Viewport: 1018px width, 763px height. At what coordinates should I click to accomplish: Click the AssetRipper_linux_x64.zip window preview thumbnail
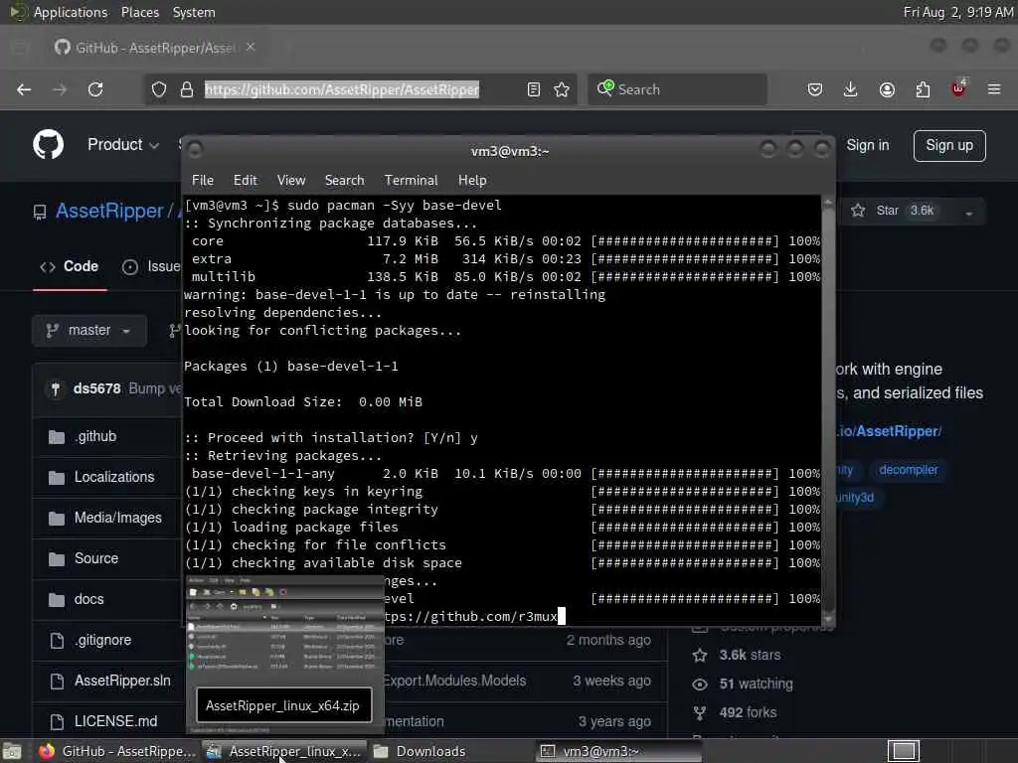pos(284,654)
